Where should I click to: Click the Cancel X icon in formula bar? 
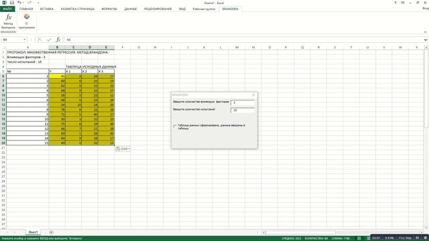[40, 39]
